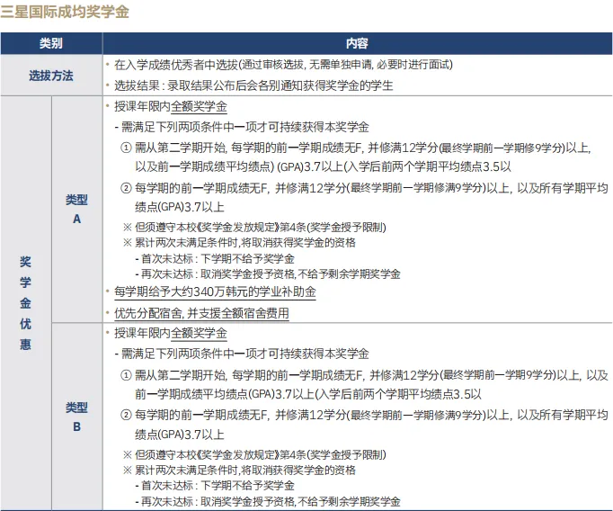Viewport: 613px width, 511px height.
Task: Click the 类型 A label cell
Action: click(x=77, y=210)
